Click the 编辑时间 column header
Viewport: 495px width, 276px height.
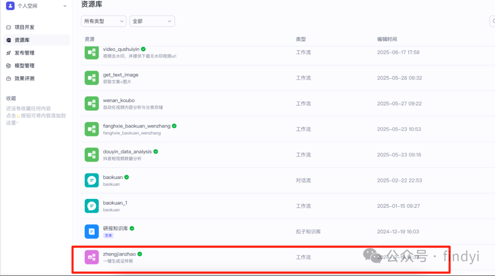[387, 39]
